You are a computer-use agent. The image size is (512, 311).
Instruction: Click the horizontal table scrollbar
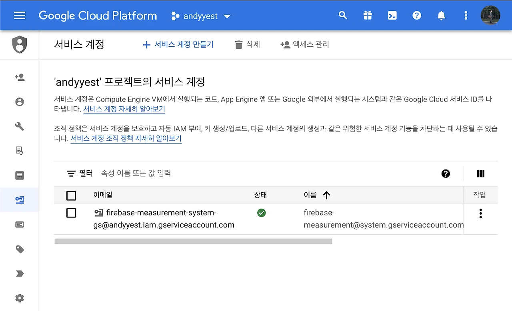click(193, 241)
